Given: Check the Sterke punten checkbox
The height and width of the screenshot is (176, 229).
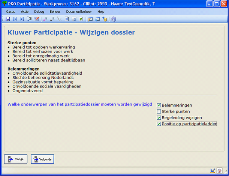Looking at the screenshot, I should click(x=159, y=111).
